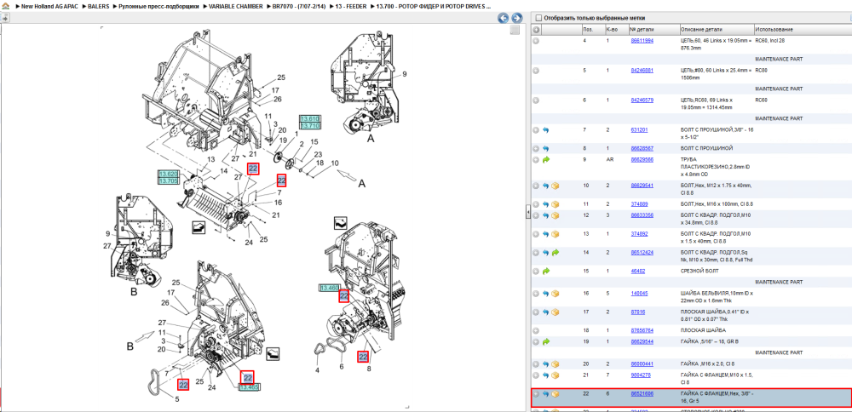Screen dimensions: 852x412
Task: Click green arrow icon for part 46402
Action: [545, 271]
